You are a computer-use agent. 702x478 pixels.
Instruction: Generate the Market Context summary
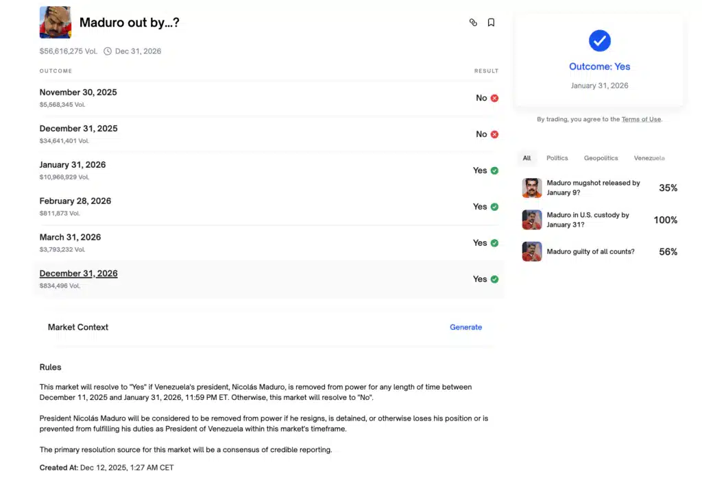pyautogui.click(x=465, y=327)
